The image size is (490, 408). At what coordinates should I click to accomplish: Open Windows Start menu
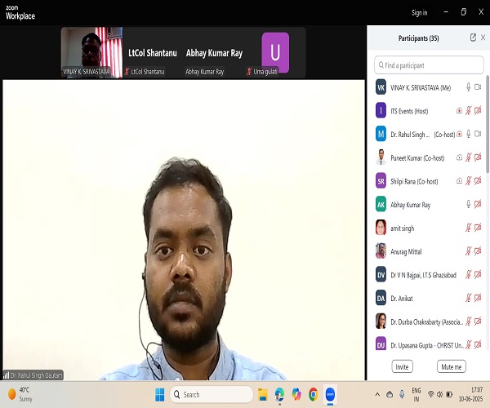[160, 394]
